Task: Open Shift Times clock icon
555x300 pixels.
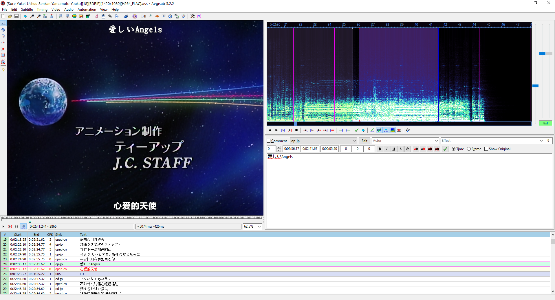Action: [170, 16]
